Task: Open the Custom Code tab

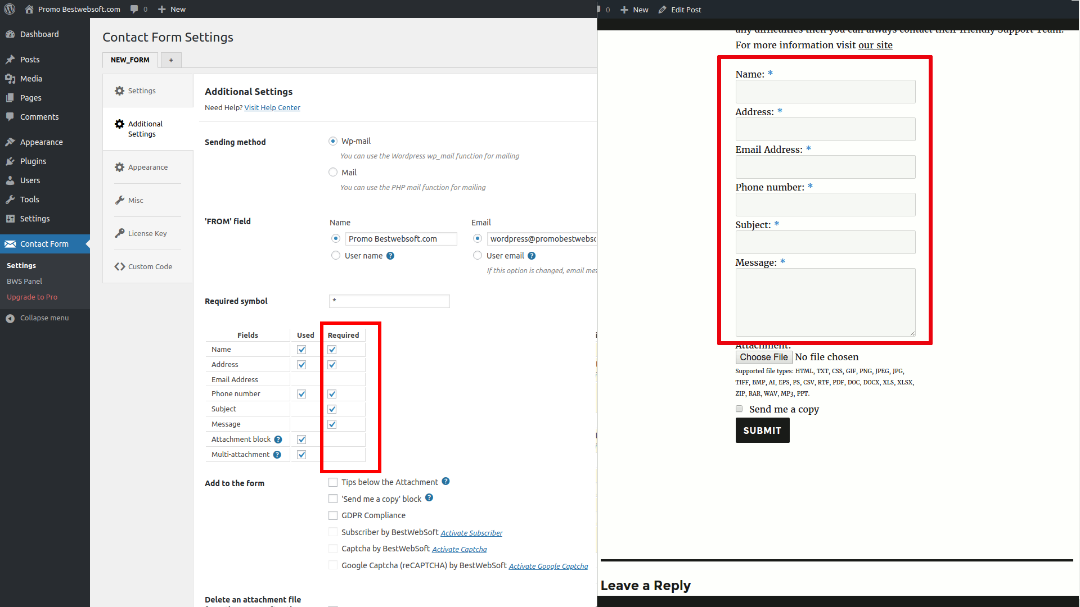Action: point(148,266)
